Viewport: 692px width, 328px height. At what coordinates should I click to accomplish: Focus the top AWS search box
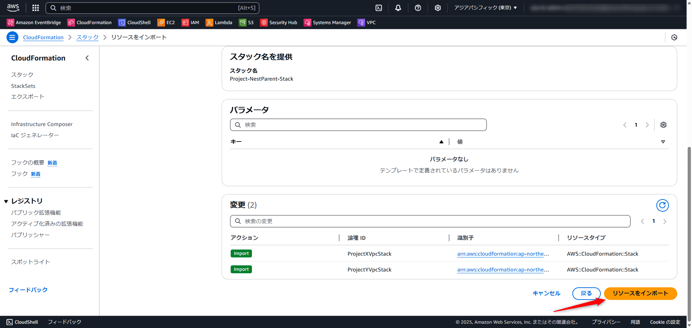point(152,8)
